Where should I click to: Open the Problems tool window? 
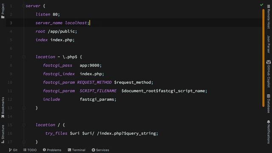pyautogui.click(x=52, y=150)
